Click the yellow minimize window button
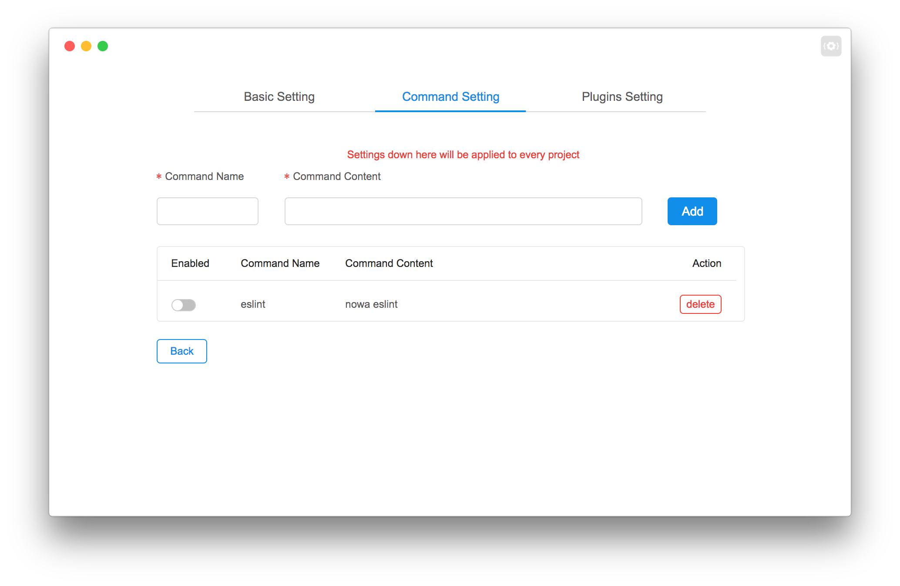This screenshot has width=900, height=586. point(86,46)
